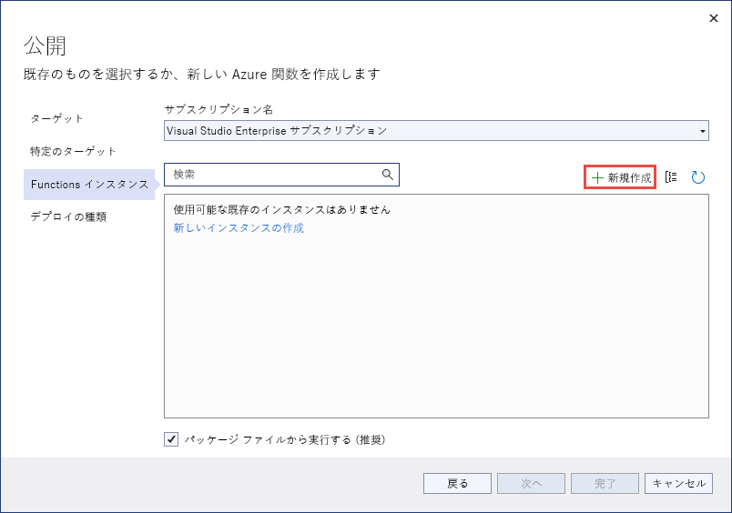The image size is (732, 513).
Task: Select the Visual Studio Enterprise subscription combo box
Action: click(x=436, y=131)
